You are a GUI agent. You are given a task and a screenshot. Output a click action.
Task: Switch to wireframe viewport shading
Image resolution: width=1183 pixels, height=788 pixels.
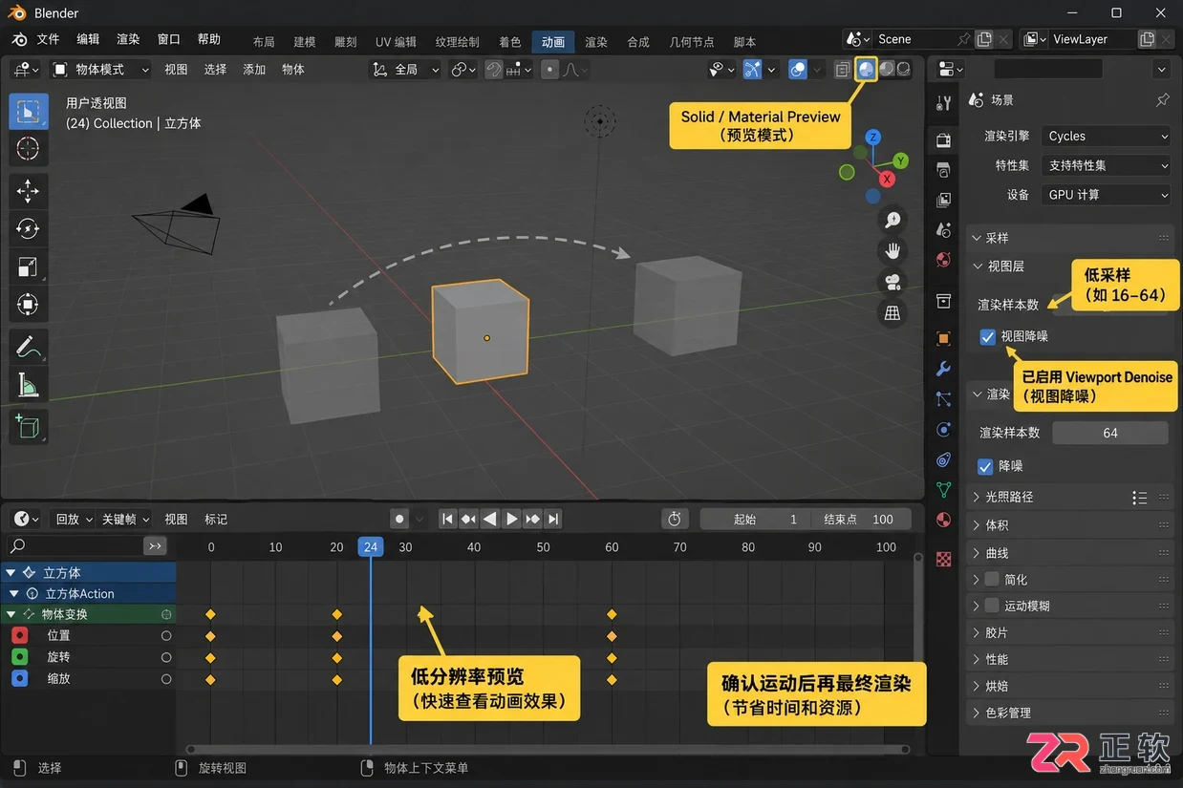[x=843, y=69]
